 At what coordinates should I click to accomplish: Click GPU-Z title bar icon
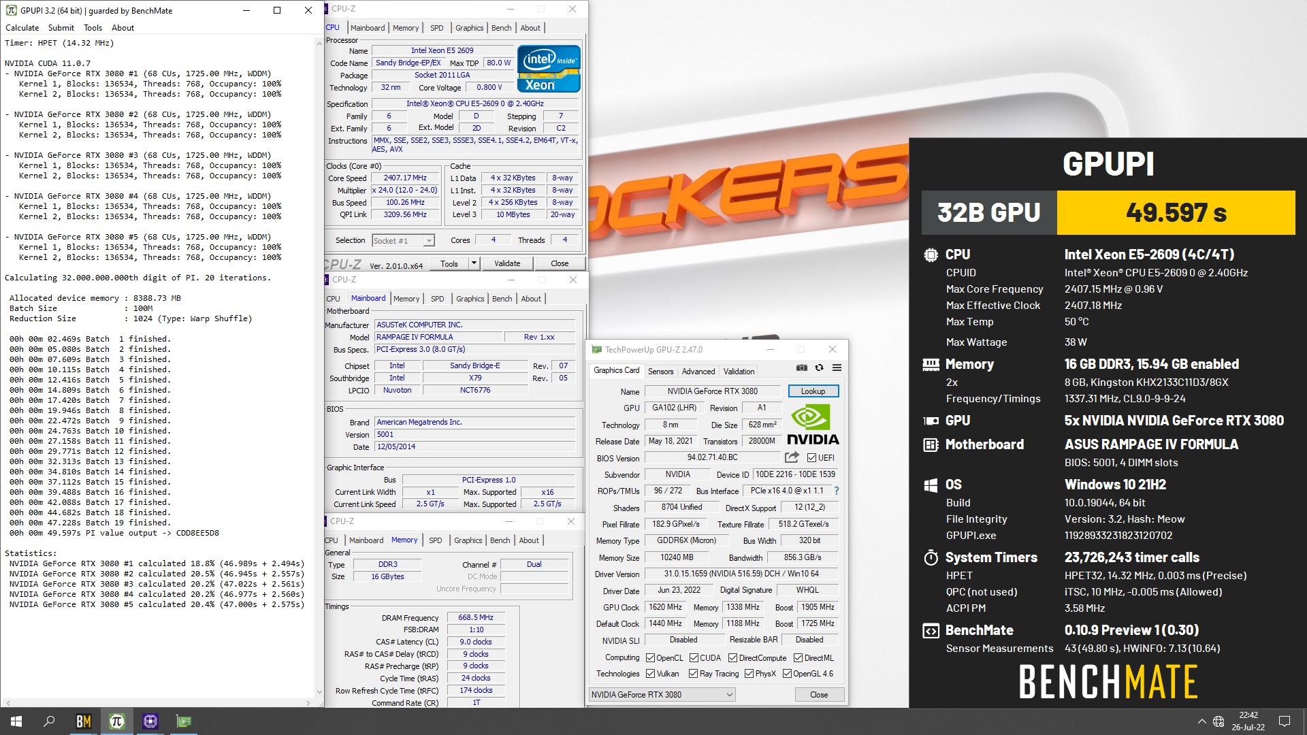click(597, 350)
